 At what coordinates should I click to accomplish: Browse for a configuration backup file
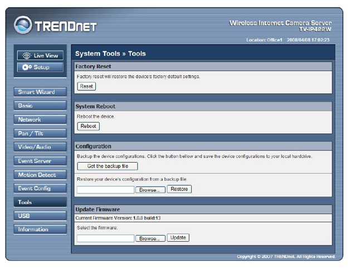tap(150, 190)
